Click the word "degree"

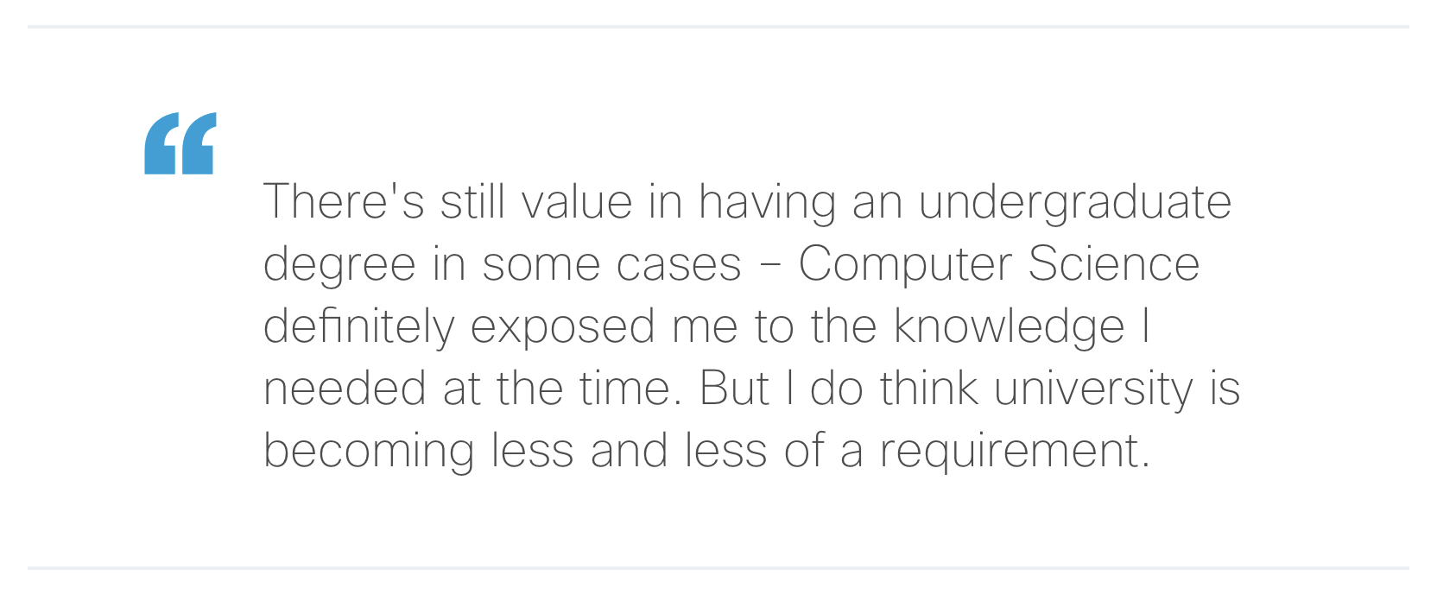[339, 265]
